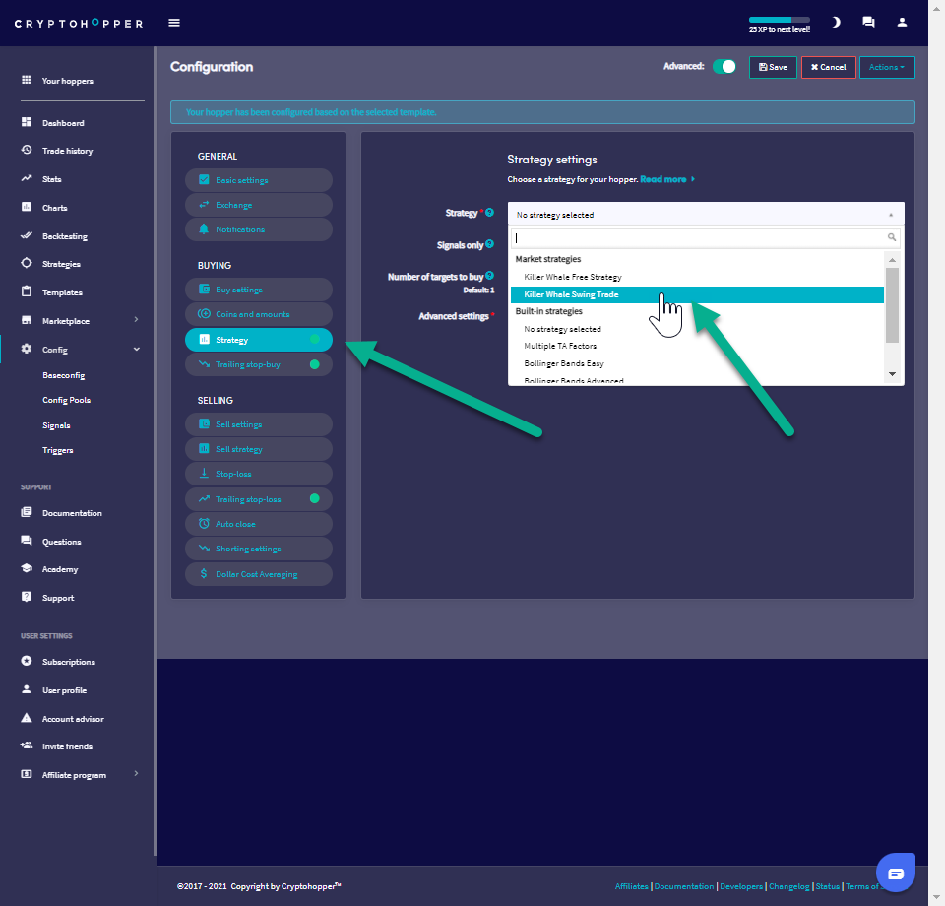This screenshot has height=906, width=945.
Task: Click the blue chat support bubble
Action: (895, 874)
